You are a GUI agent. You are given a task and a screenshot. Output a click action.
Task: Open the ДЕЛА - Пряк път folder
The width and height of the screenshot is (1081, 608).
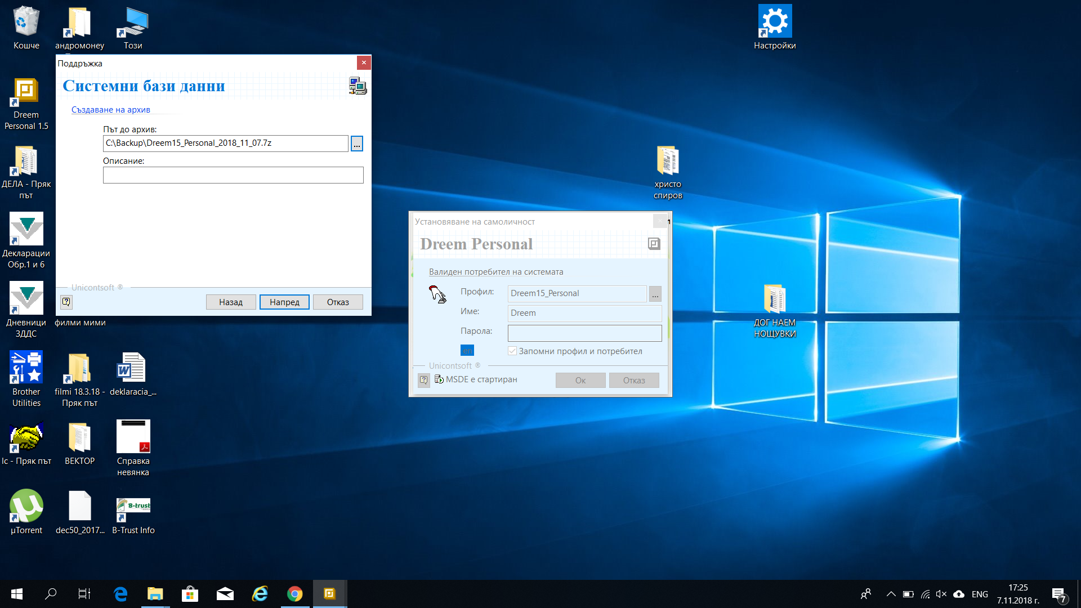pos(26,173)
